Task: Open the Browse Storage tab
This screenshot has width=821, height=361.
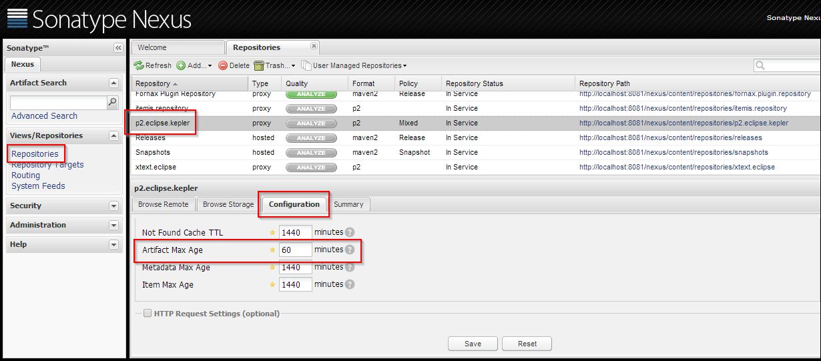Action: tap(228, 204)
